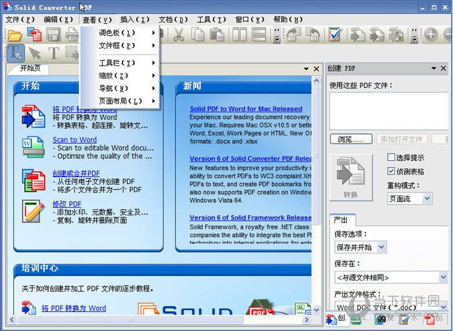Click the stacked rows layout icon
The image size is (453, 331).
259,34
